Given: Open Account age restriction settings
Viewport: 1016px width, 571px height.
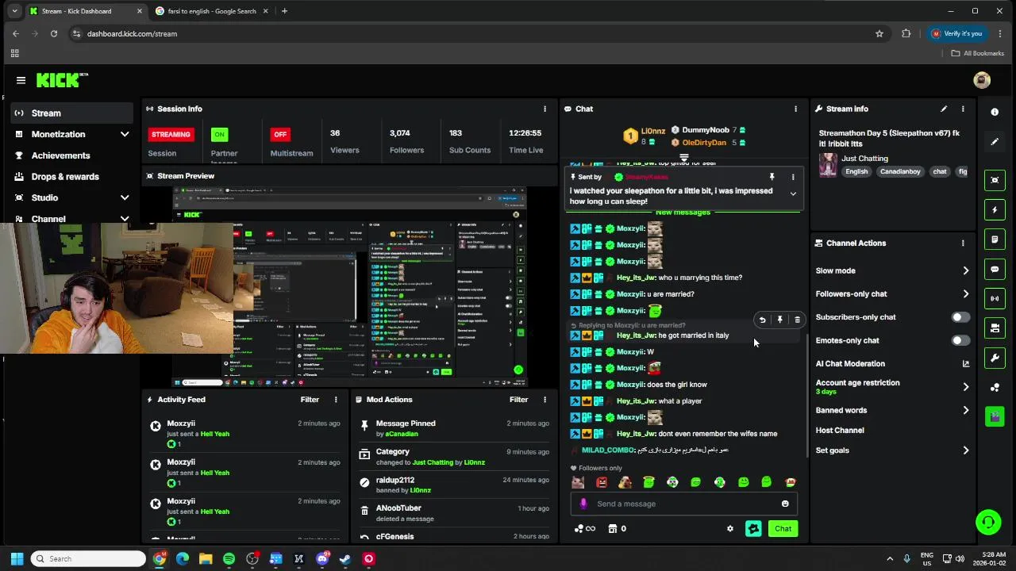Looking at the screenshot, I should (965, 387).
